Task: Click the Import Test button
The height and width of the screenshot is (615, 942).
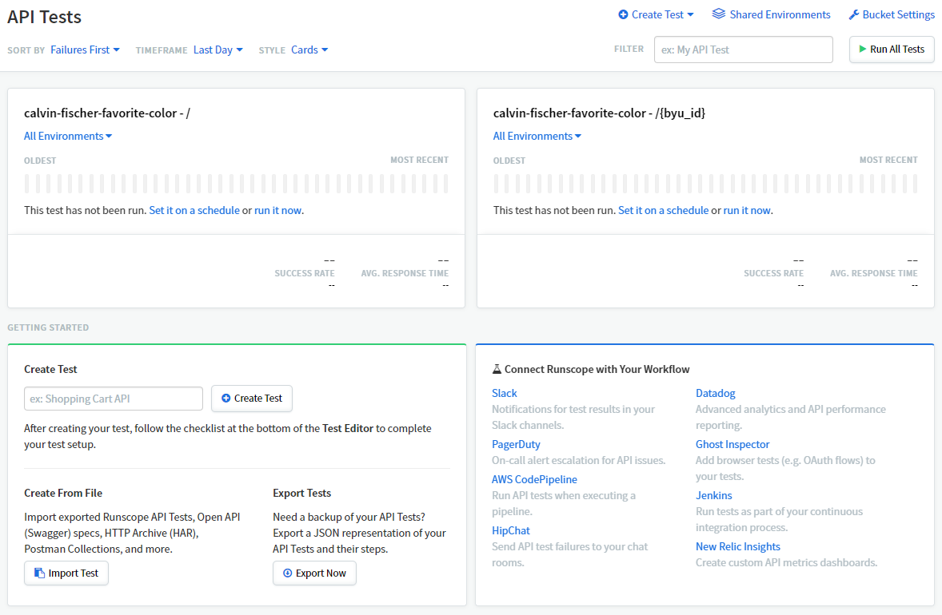Action: (66, 573)
